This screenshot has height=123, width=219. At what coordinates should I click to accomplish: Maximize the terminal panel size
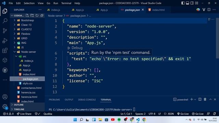(210, 99)
